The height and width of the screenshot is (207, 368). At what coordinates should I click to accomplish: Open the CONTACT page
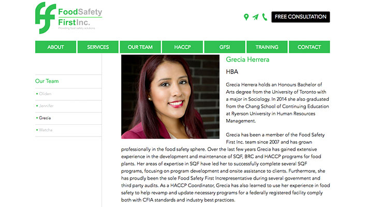pos(309,47)
